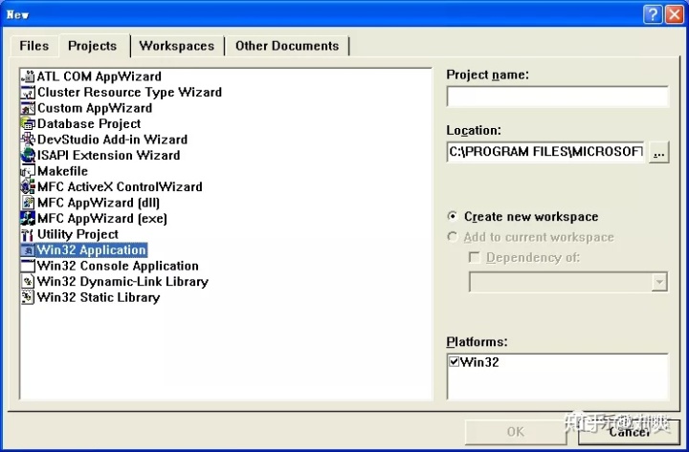Click the Location path field
The image size is (689, 452).
pos(545,152)
